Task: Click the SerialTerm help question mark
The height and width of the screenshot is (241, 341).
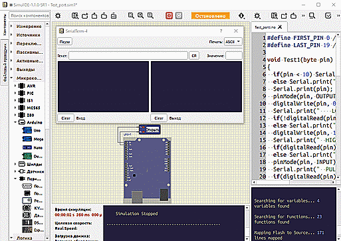Action: [221, 31]
